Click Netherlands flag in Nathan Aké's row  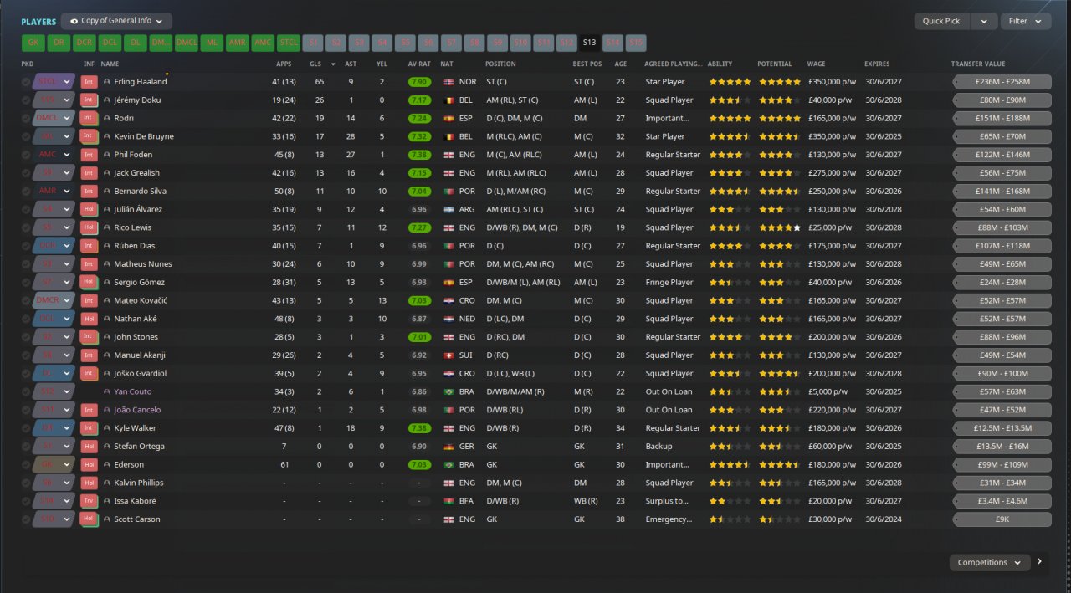448,319
